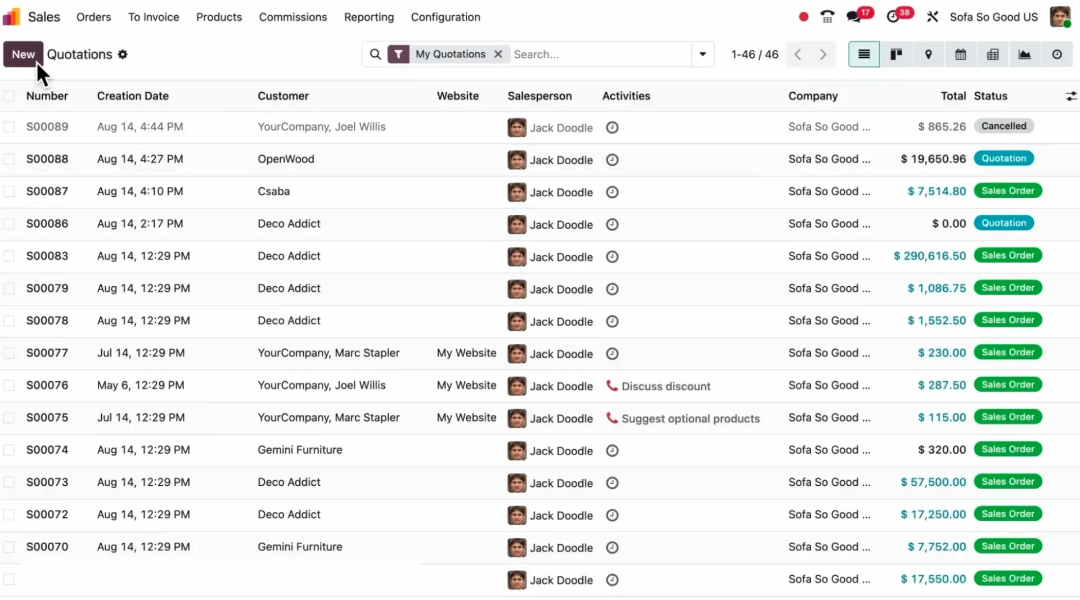Sort by Total column header

pos(953,96)
